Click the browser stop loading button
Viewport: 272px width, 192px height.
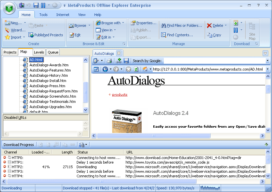(x=128, y=69)
